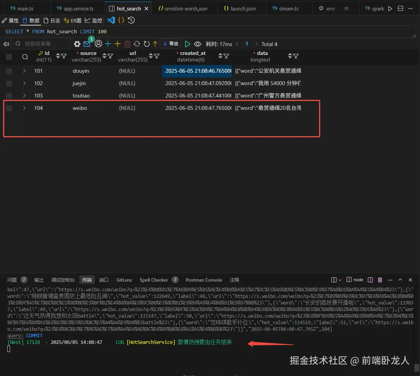The width and height of the screenshot is (420, 376).
Task: Check the checkbox for row 103
Action: tap(9, 96)
